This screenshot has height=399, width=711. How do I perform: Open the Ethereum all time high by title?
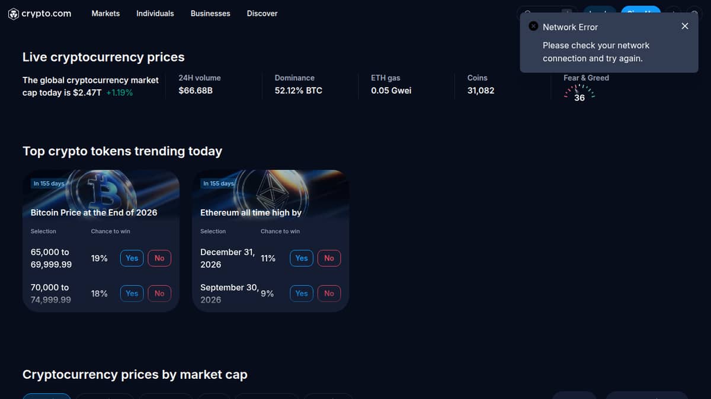251,212
